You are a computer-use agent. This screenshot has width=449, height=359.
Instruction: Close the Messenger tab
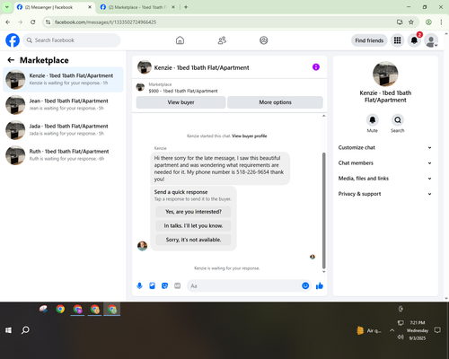pyautogui.click(x=90, y=7)
